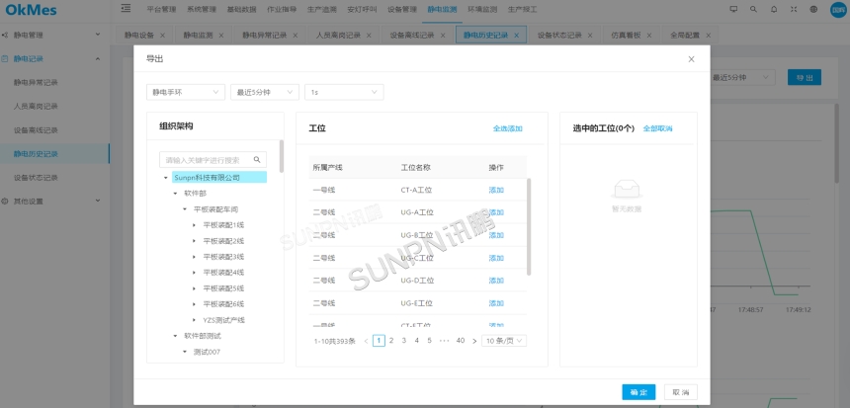Switch to the 仿真看板 tab
The width and height of the screenshot is (850, 408).
point(626,36)
